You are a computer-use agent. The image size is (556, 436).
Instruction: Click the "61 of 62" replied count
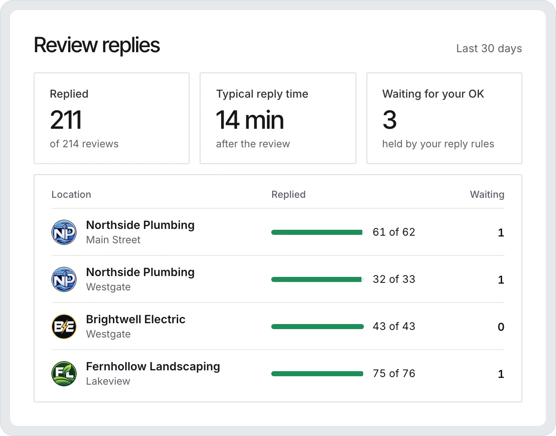click(x=394, y=232)
